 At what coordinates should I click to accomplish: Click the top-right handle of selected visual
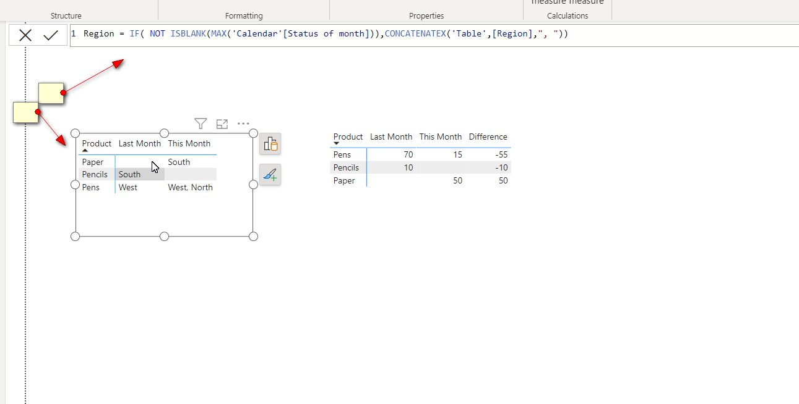253,133
